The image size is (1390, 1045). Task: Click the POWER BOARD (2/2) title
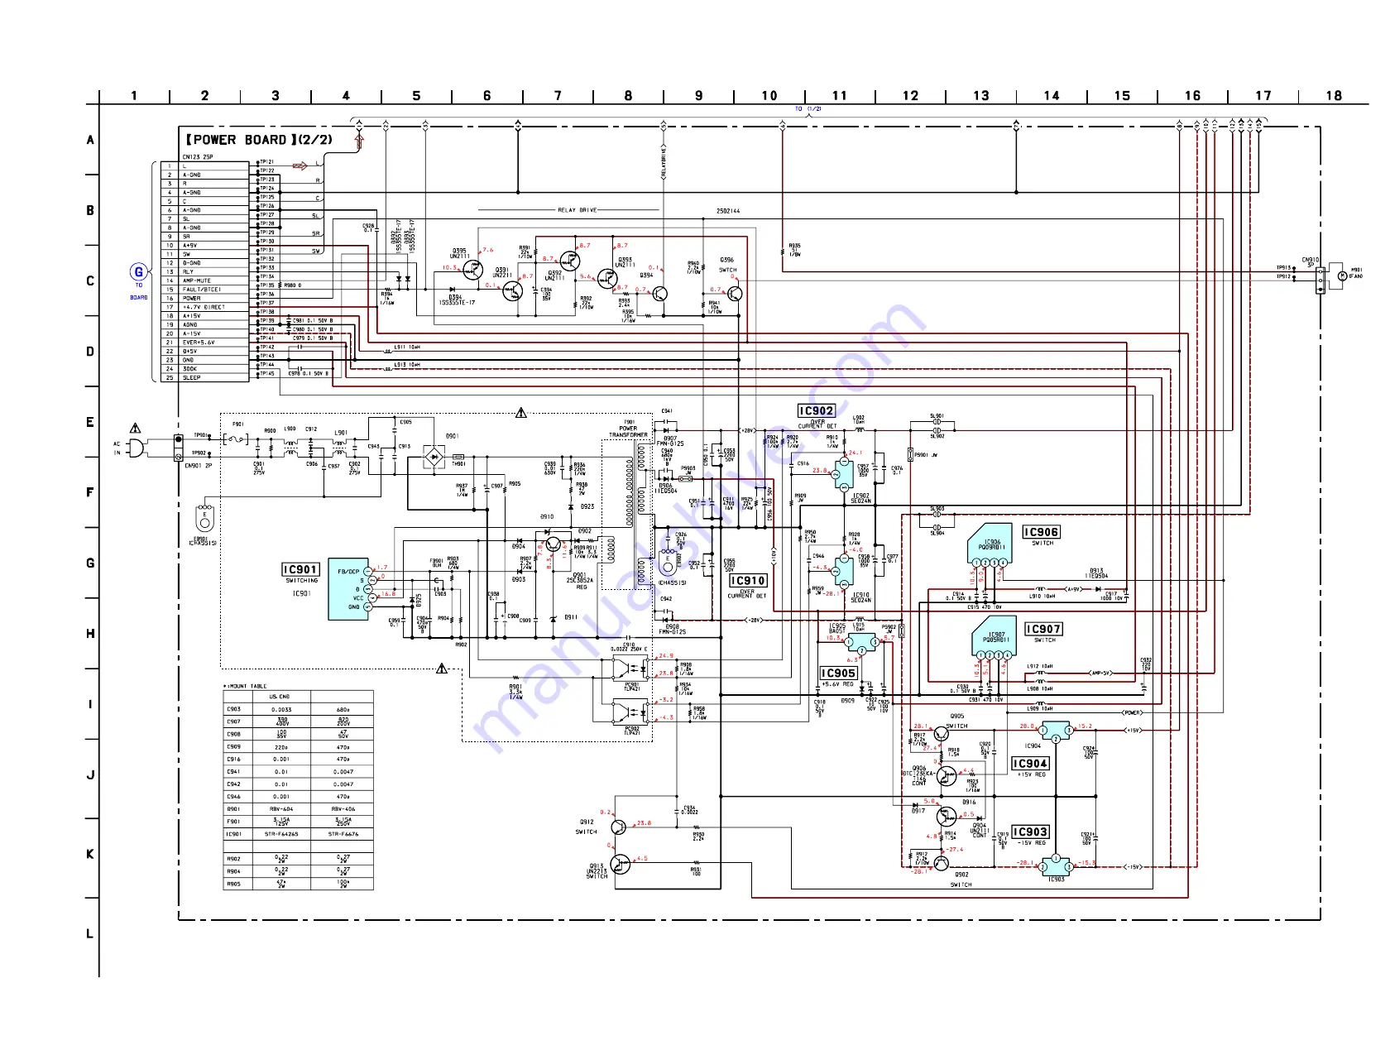click(258, 140)
